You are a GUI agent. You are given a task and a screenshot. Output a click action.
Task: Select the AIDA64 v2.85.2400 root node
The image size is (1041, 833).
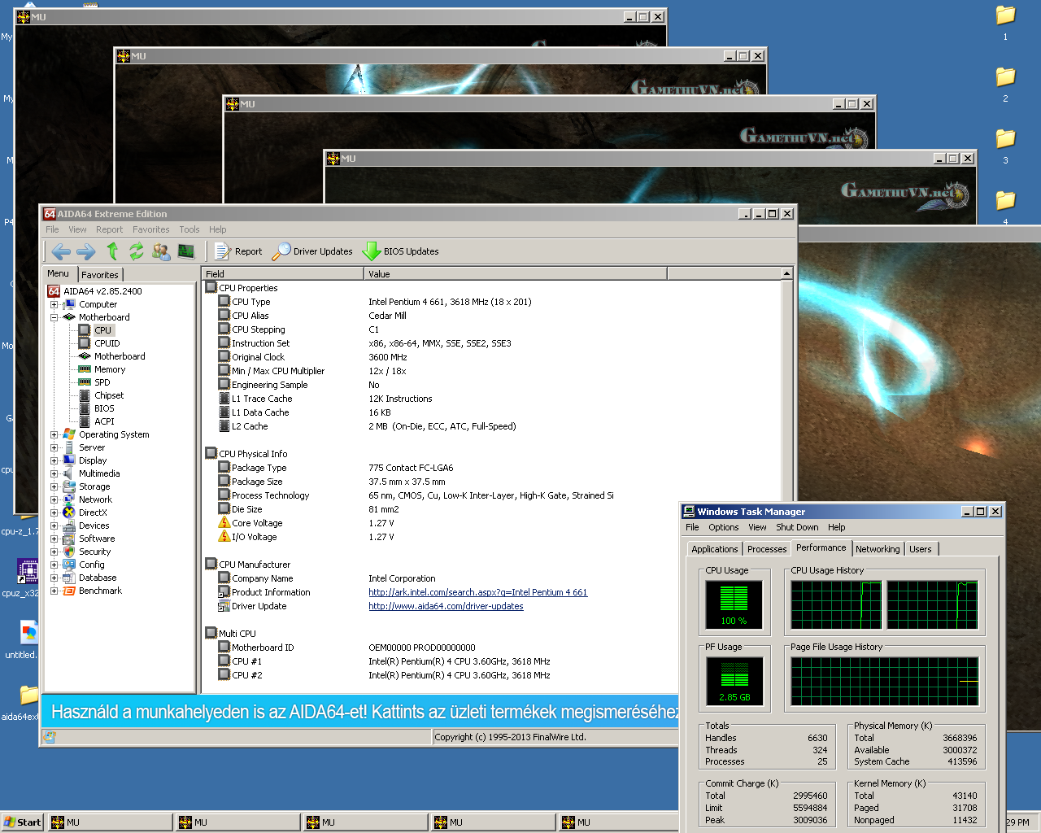[x=102, y=291]
